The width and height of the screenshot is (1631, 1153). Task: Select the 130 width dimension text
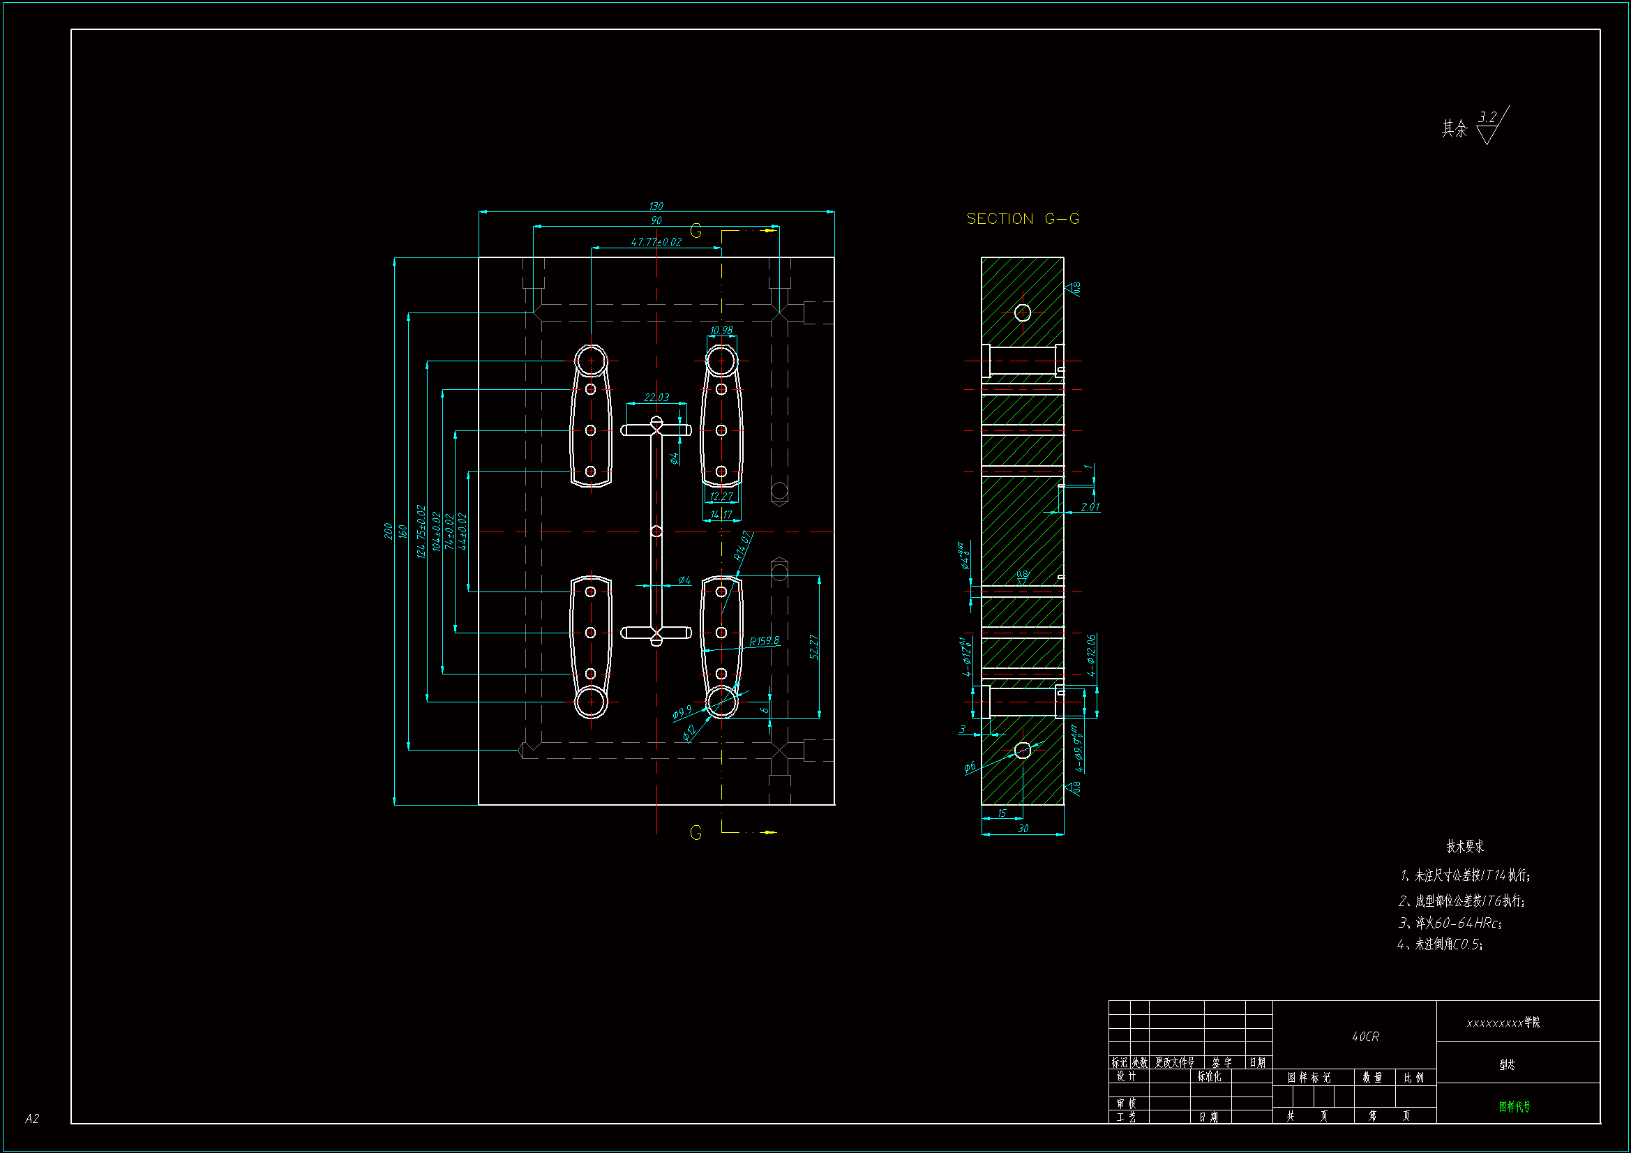(656, 206)
